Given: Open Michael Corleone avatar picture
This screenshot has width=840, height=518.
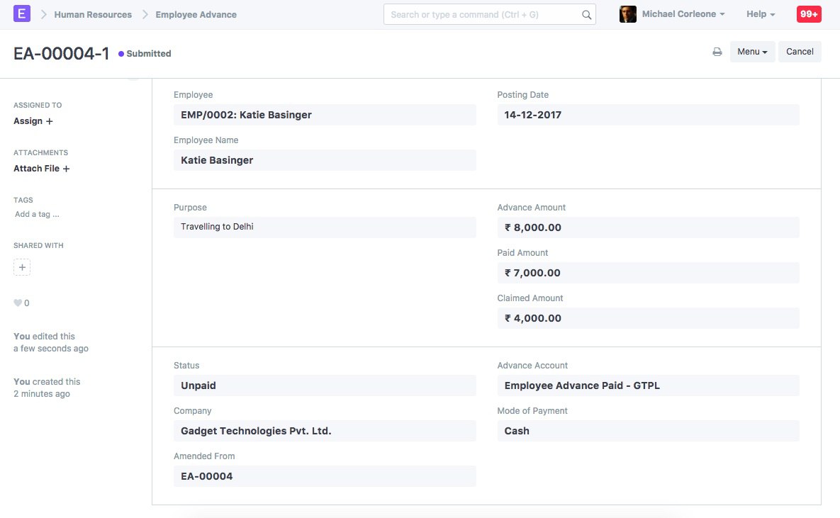Looking at the screenshot, I should pyautogui.click(x=628, y=14).
